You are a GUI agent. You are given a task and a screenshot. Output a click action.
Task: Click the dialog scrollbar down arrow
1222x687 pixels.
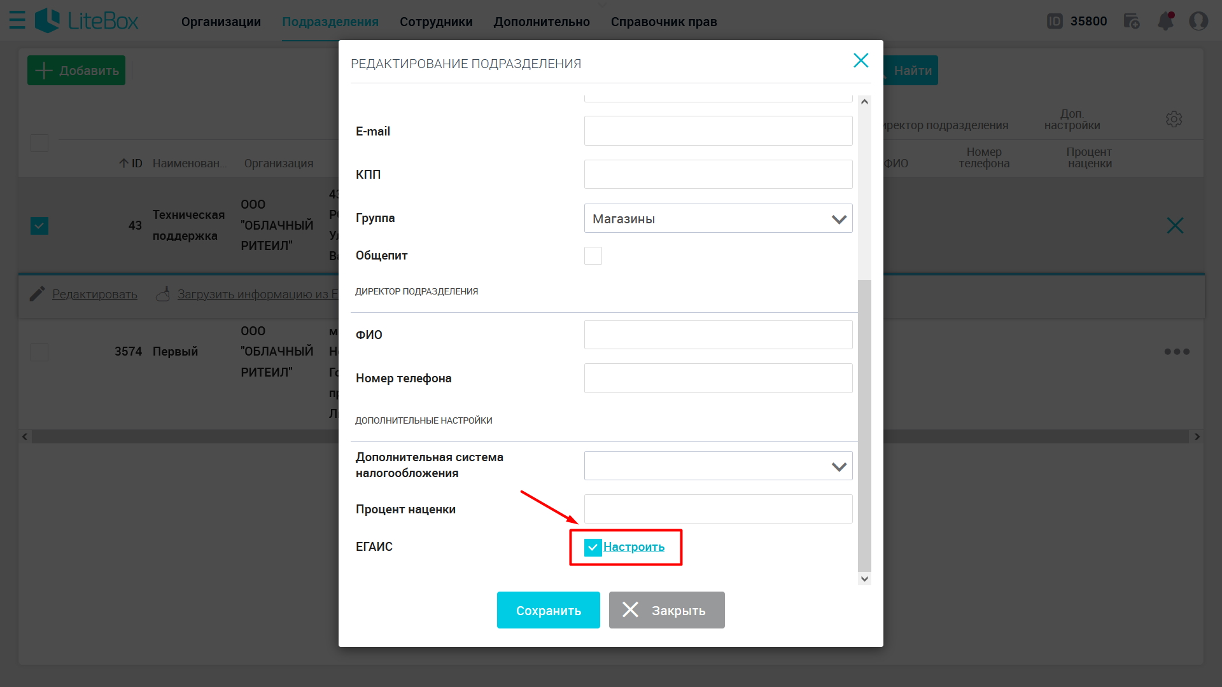coord(864,578)
